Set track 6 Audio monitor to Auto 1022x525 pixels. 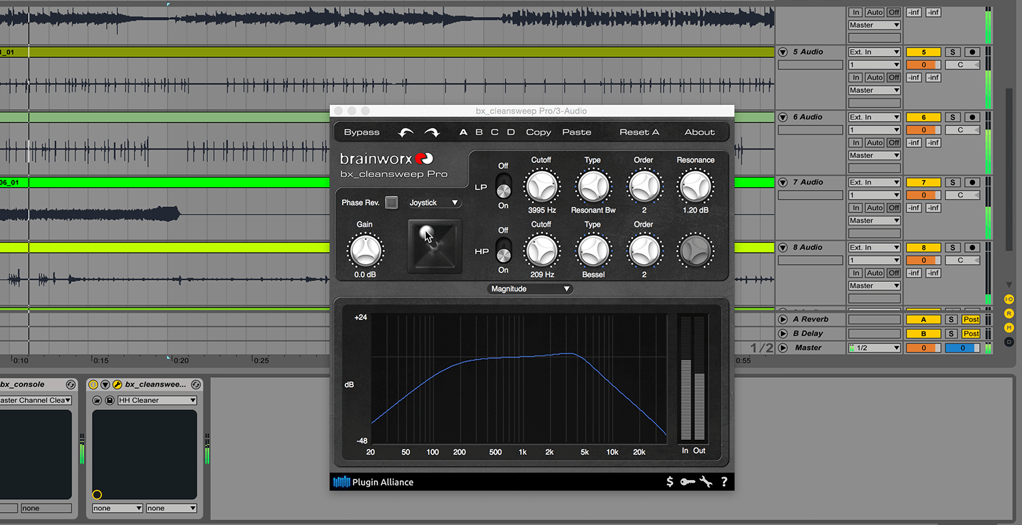875,143
